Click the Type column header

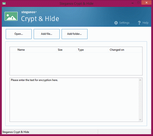pyautogui.click(x=92, y=50)
